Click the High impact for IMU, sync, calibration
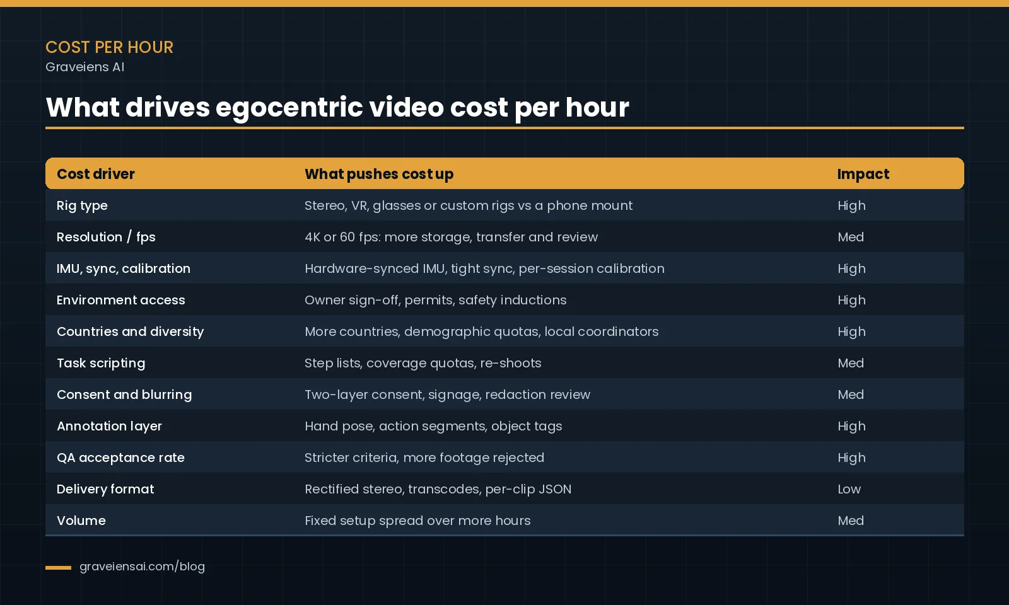 pyautogui.click(x=851, y=268)
